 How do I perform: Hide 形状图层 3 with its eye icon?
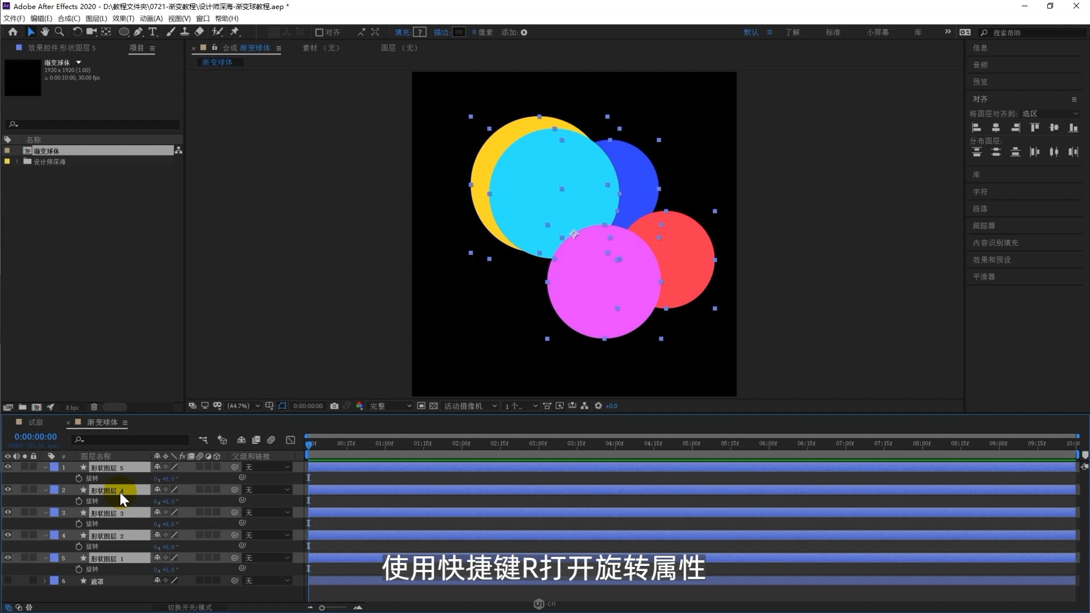pos(8,513)
